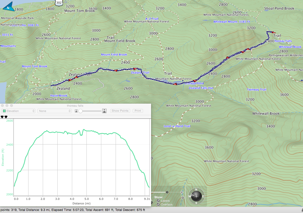The image size is (303, 213).
Task: Disable the Overlays checkbox
Action: 158,204
